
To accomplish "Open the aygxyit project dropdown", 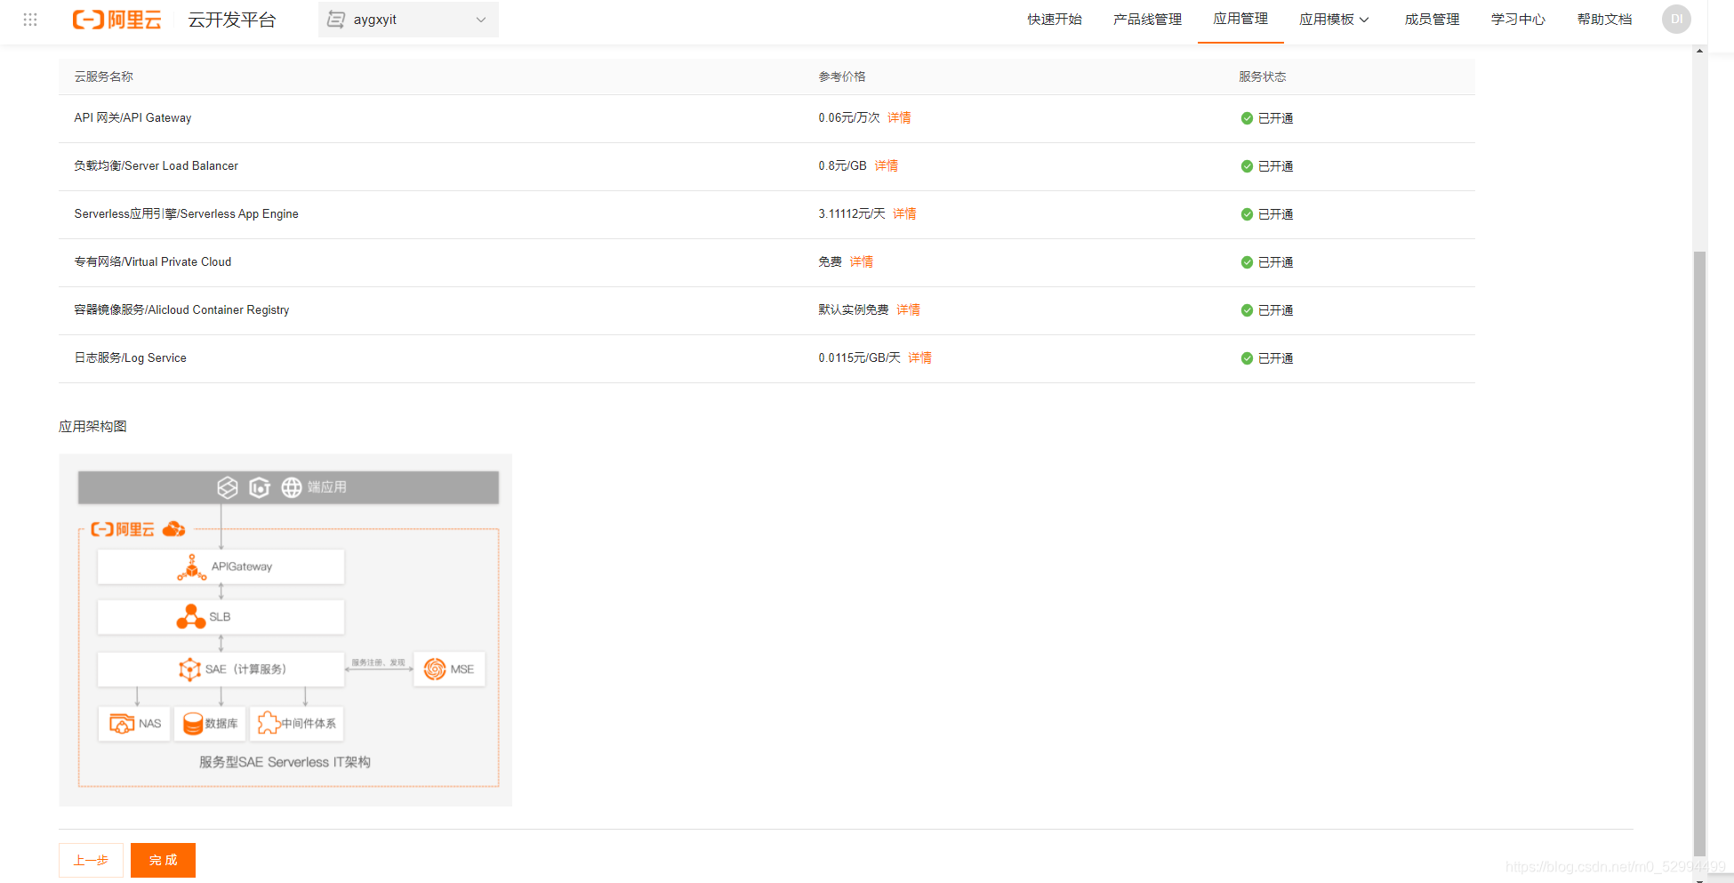I will pos(408,20).
